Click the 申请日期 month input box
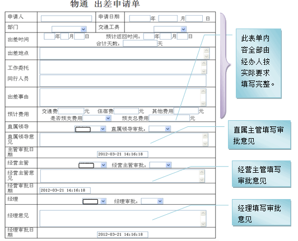Screen dimensions: 298x241 point(168,18)
